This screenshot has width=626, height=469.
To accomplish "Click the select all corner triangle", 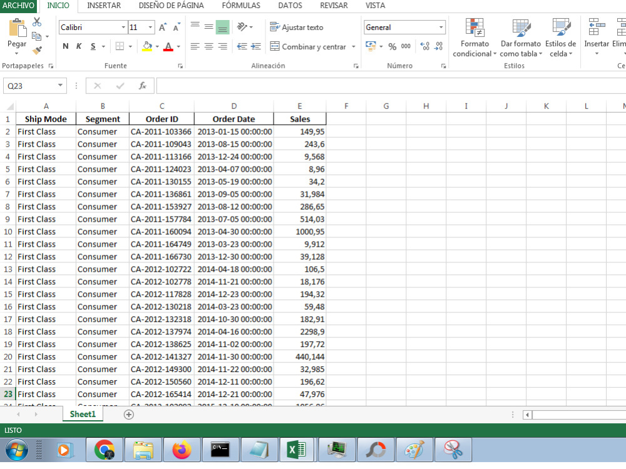I will click(x=9, y=106).
